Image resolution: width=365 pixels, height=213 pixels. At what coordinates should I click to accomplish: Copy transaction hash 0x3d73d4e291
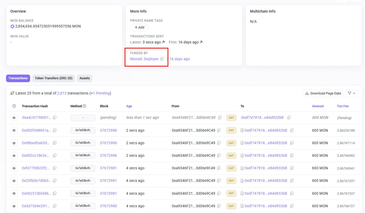[x=55, y=206]
